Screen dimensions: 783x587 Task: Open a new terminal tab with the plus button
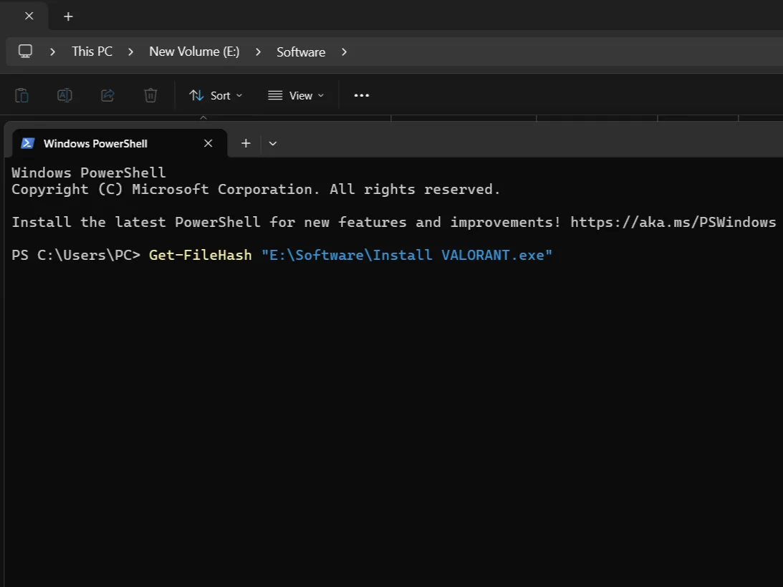click(x=245, y=143)
